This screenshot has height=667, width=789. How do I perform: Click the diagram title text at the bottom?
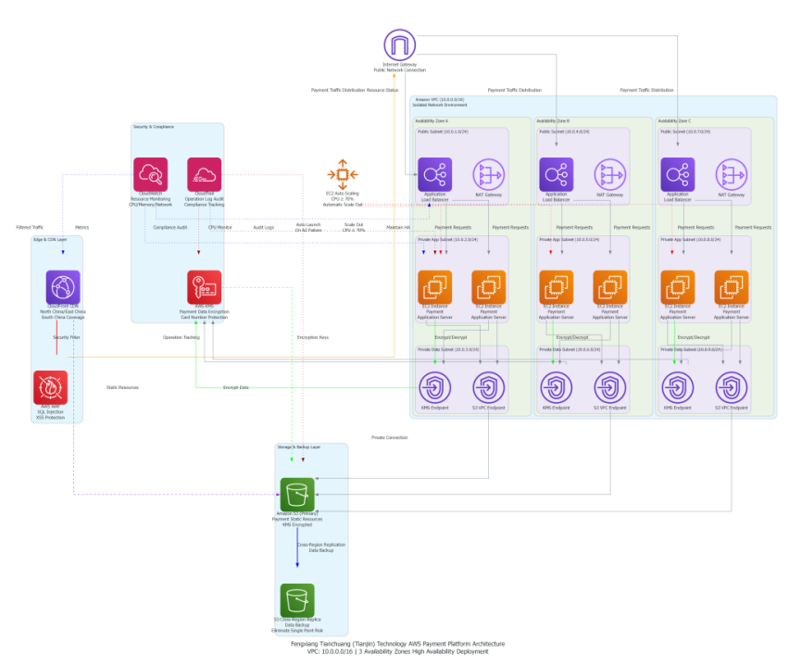pyautogui.click(x=398, y=643)
